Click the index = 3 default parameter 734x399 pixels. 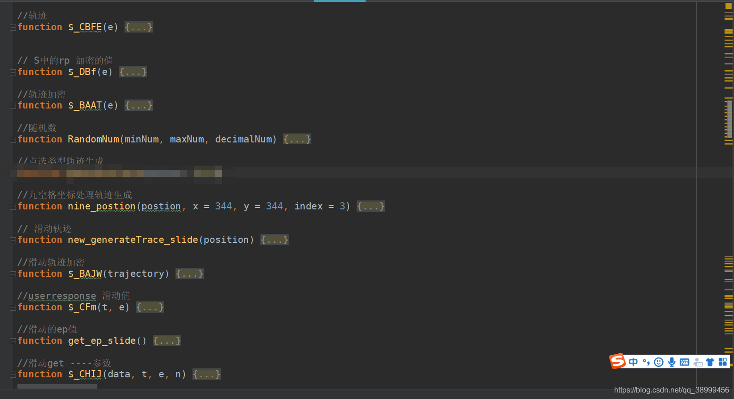tap(320, 206)
